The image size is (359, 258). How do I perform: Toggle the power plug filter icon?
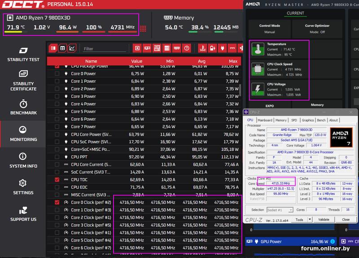point(222,48)
